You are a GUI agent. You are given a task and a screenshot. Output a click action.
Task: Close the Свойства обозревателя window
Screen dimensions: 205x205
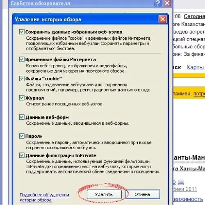(167, 3)
